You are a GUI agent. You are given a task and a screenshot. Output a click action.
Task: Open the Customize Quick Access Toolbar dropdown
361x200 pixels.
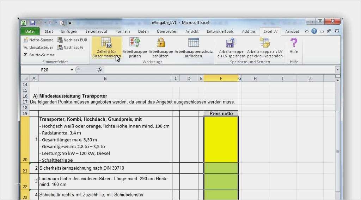point(70,23)
